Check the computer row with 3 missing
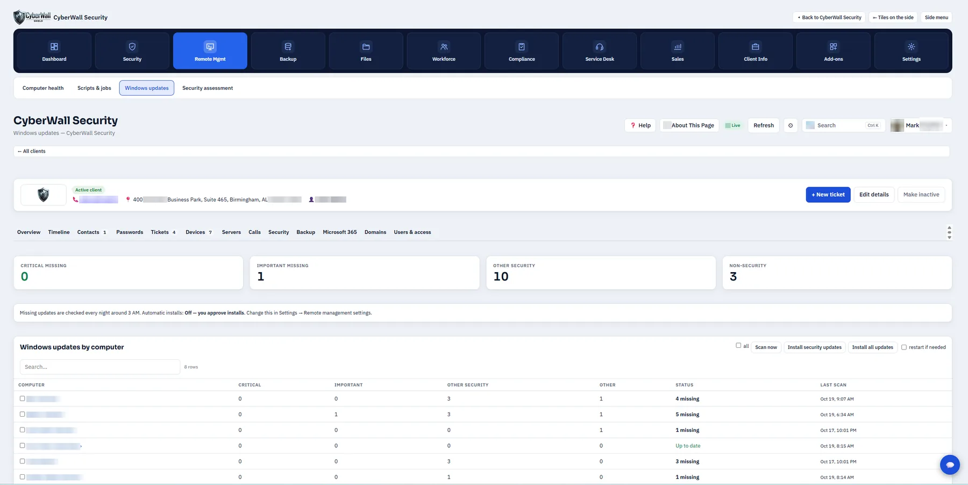The height and width of the screenshot is (485, 968). pyautogui.click(x=22, y=461)
